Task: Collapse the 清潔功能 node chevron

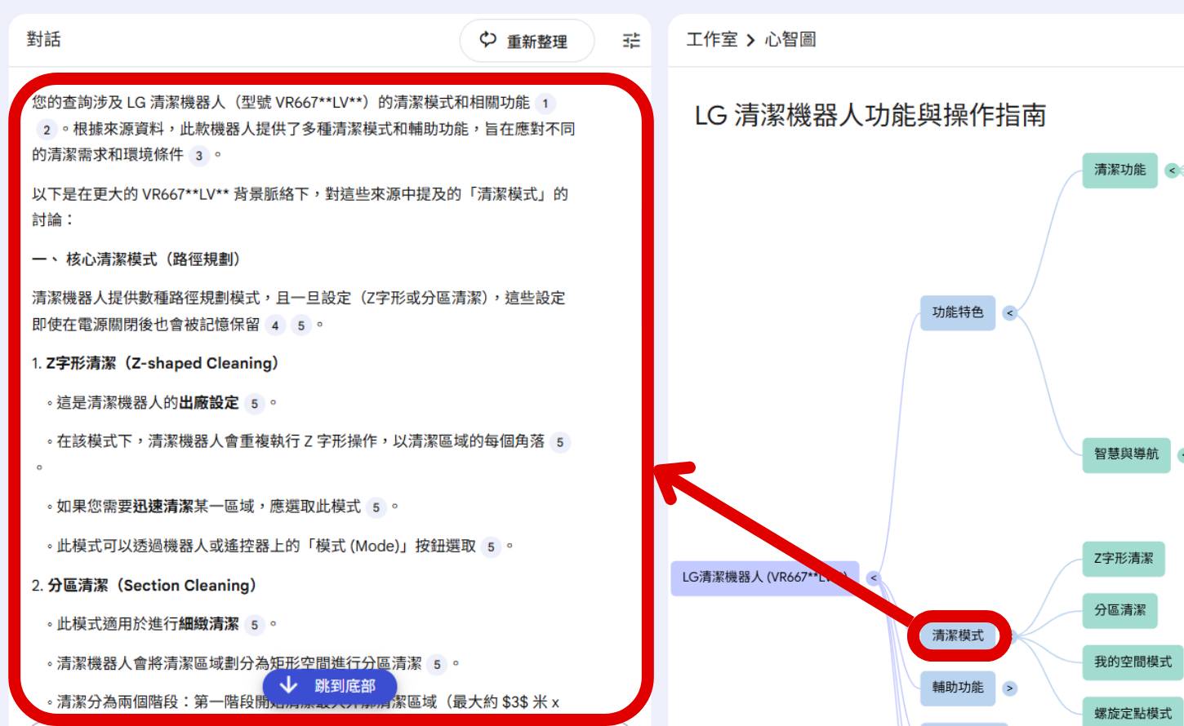Action: pos(1170,172)
